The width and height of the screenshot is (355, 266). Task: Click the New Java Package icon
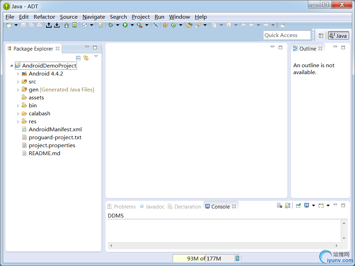coord(165,25)
